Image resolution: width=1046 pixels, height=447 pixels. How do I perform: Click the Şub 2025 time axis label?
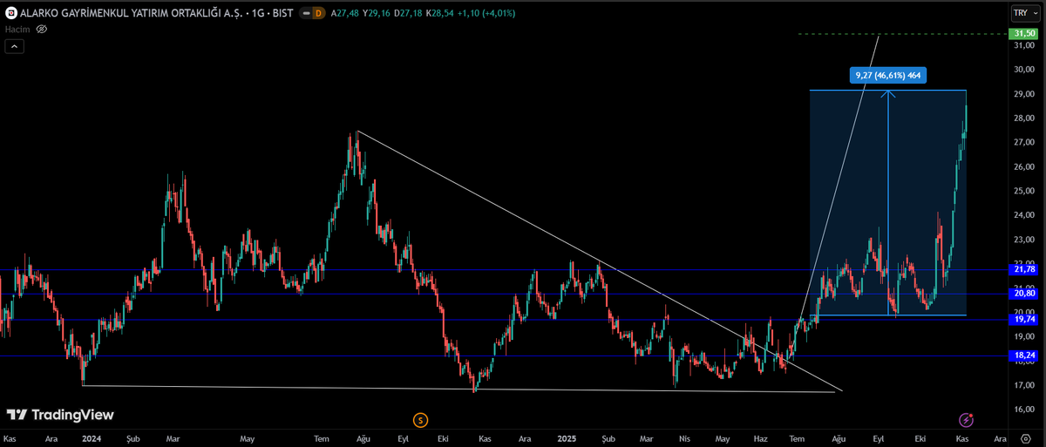608,439
